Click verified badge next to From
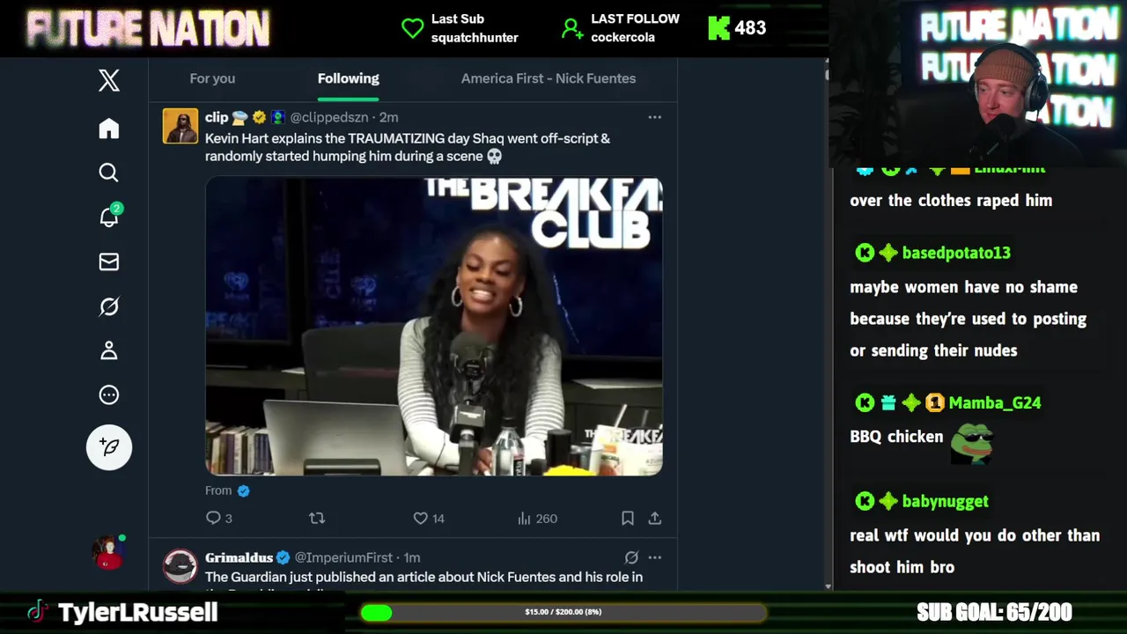This screenshot has width=1127, height=634. (244, 491)
